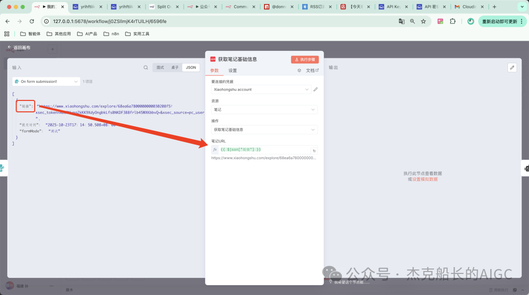Open the 文档 documentation link

(x=312, y=71)
